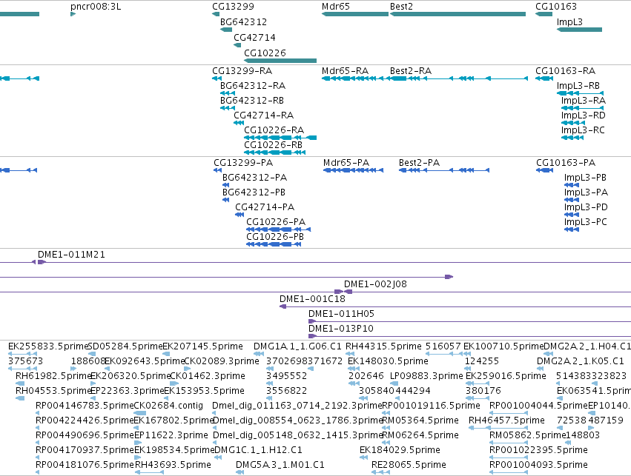Click the DME1-011M21 clone label
631x476 pixels.
coord(71,255)
